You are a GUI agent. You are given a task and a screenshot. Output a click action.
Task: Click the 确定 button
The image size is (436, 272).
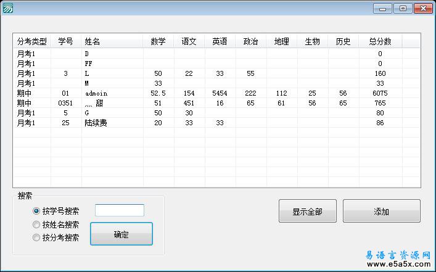121,234
